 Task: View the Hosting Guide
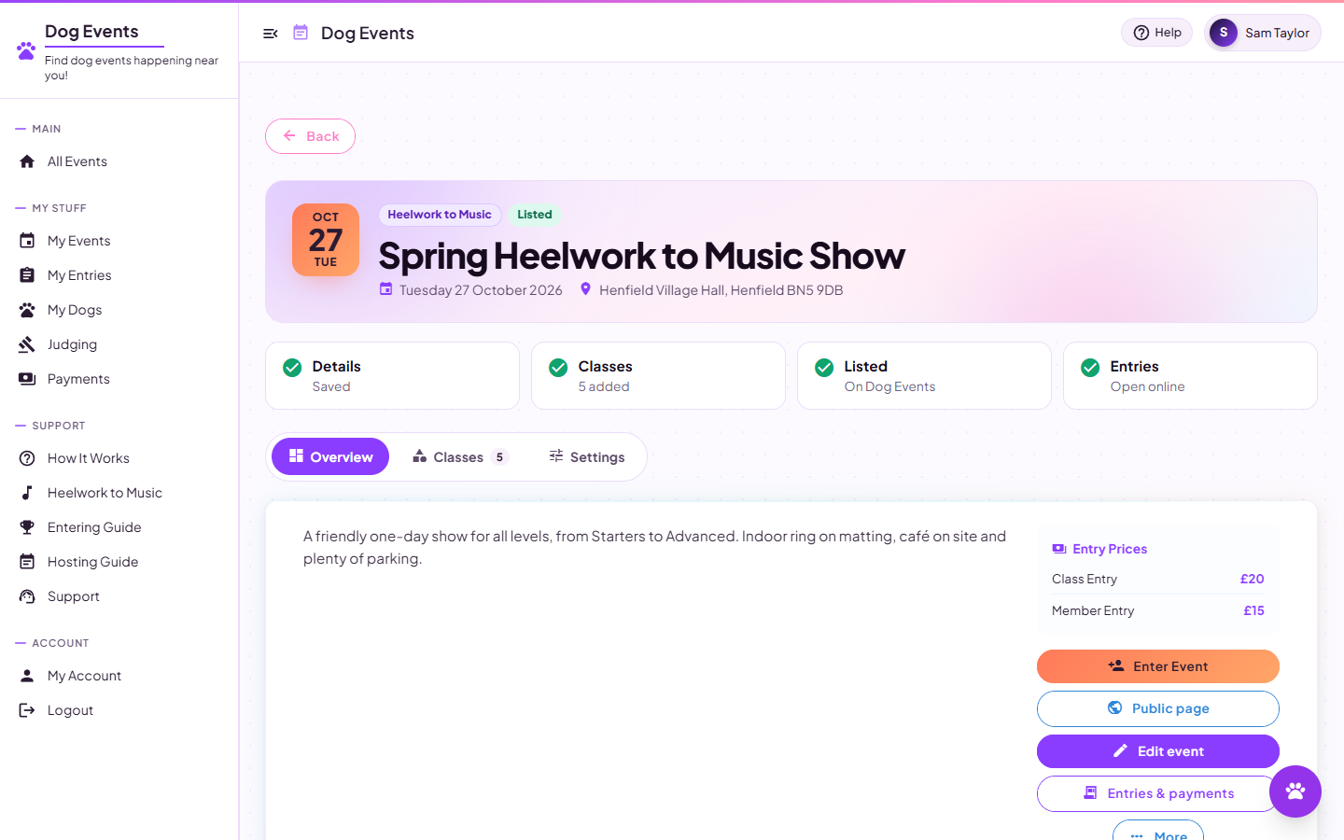(119, 562)
